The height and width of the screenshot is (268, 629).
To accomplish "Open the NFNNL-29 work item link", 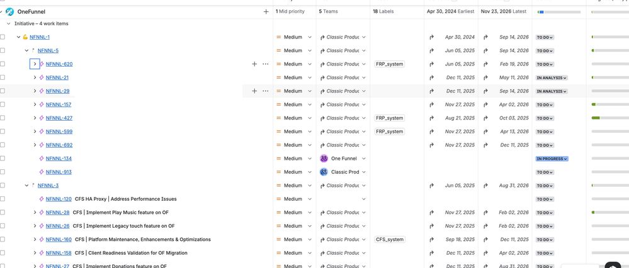I will (x=57, y=91).
